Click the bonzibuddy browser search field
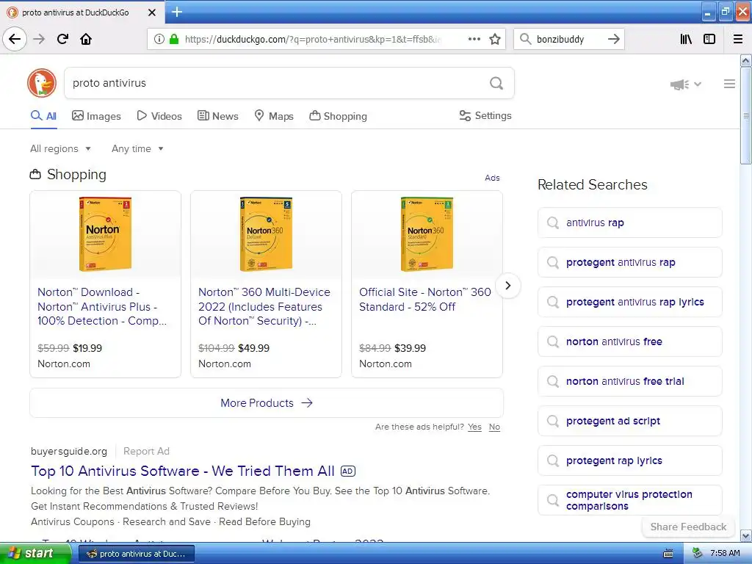The height and width of the screenshot is (564, 752). pyautogui.click(x=568, y=39)
